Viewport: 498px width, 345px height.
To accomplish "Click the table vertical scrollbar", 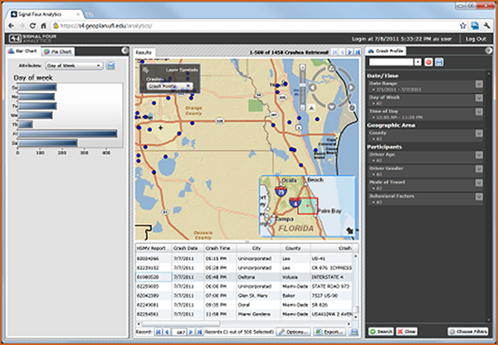I will [356, 309].
